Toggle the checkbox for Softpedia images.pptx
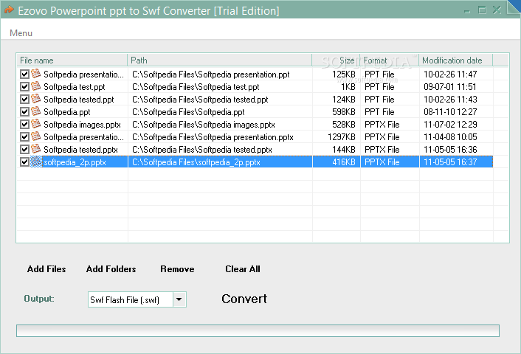Viewport: 521px width, 354px height. click(x=25, y=125)
